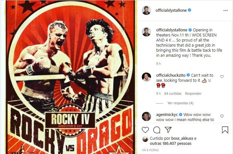233x154 pixels.
Task: Open the agentnickyc username link
Action: (x=167, y=115)
